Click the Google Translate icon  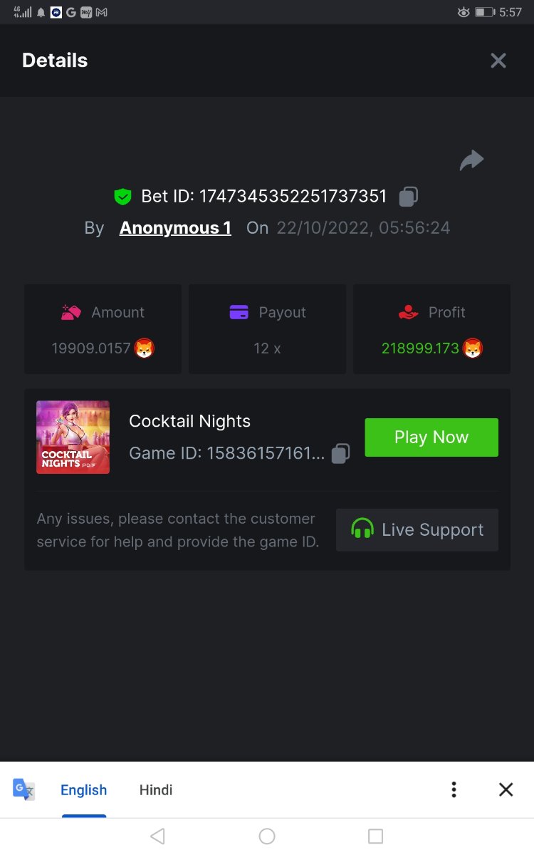(x=23, y=789)
